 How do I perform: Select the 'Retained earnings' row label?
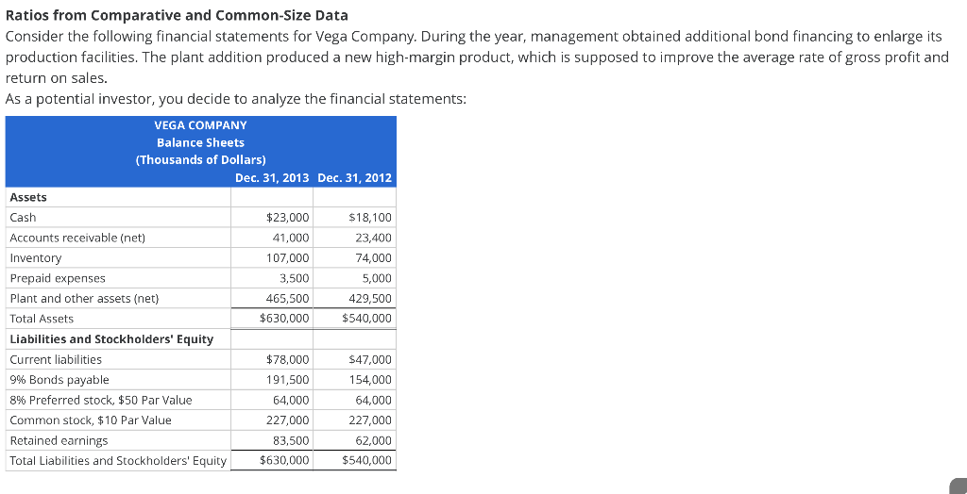point(59,441)
